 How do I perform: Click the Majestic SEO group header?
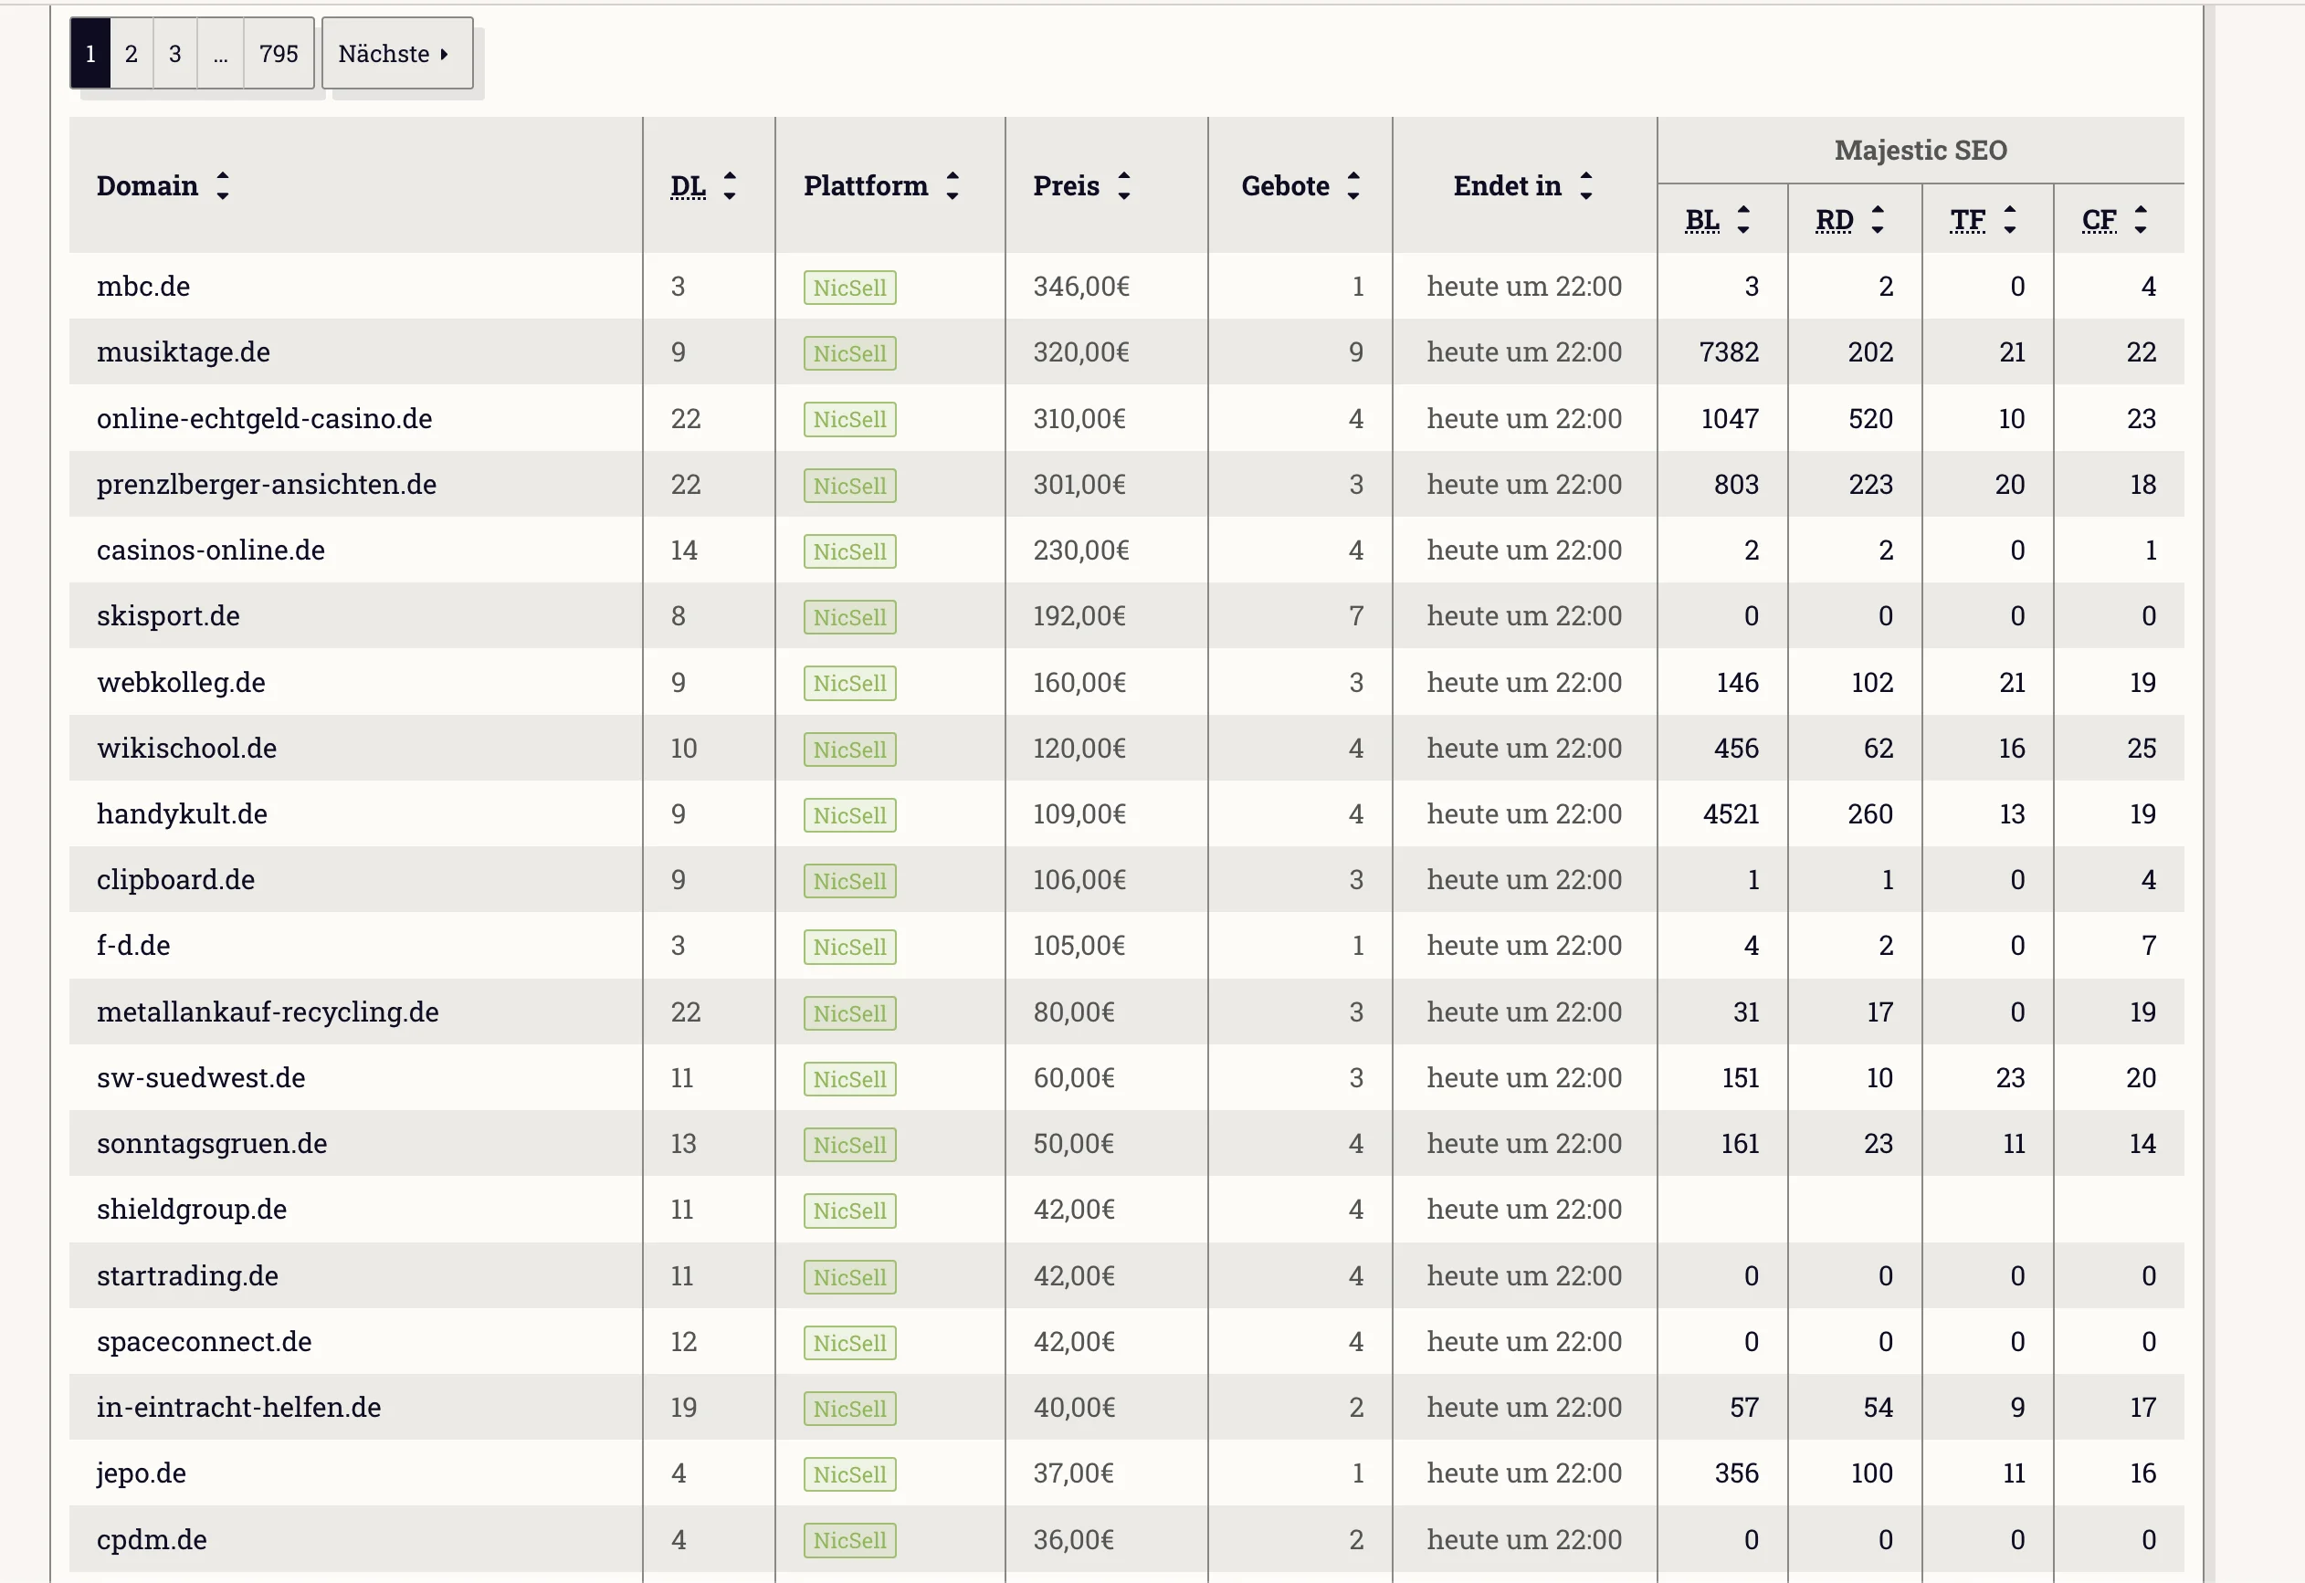(1920, 150)
